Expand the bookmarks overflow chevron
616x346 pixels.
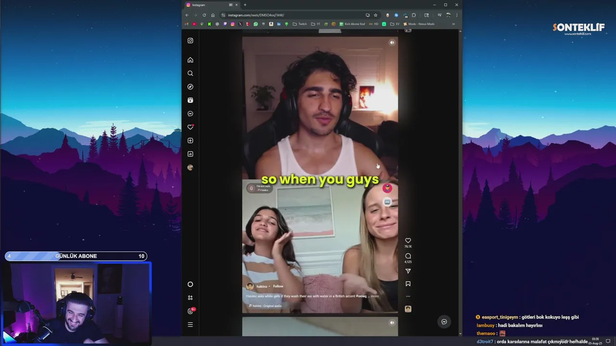(x=453, y=24)
